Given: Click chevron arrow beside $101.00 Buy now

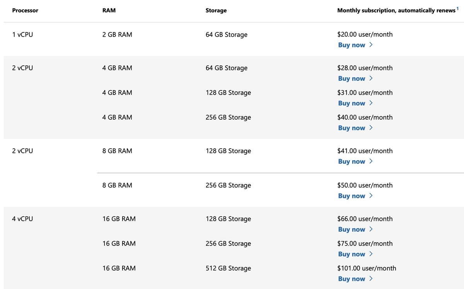Looking at the screenshot, I should click(x=371, y=279).
